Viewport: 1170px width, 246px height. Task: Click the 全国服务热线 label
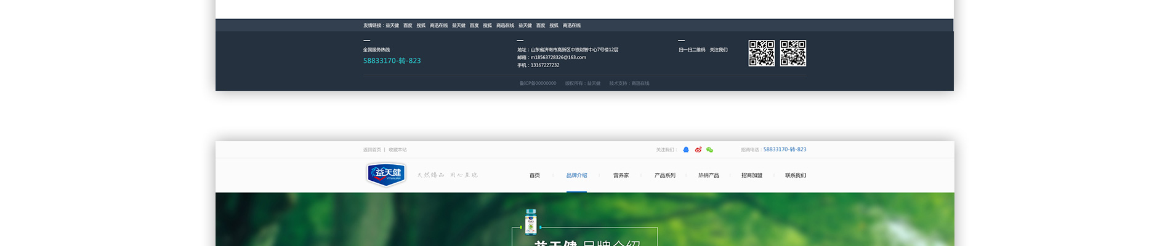376,50
